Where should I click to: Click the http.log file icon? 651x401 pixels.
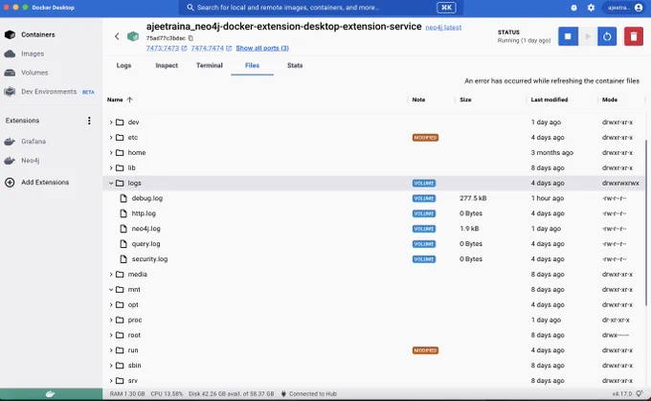click(123, 213)
